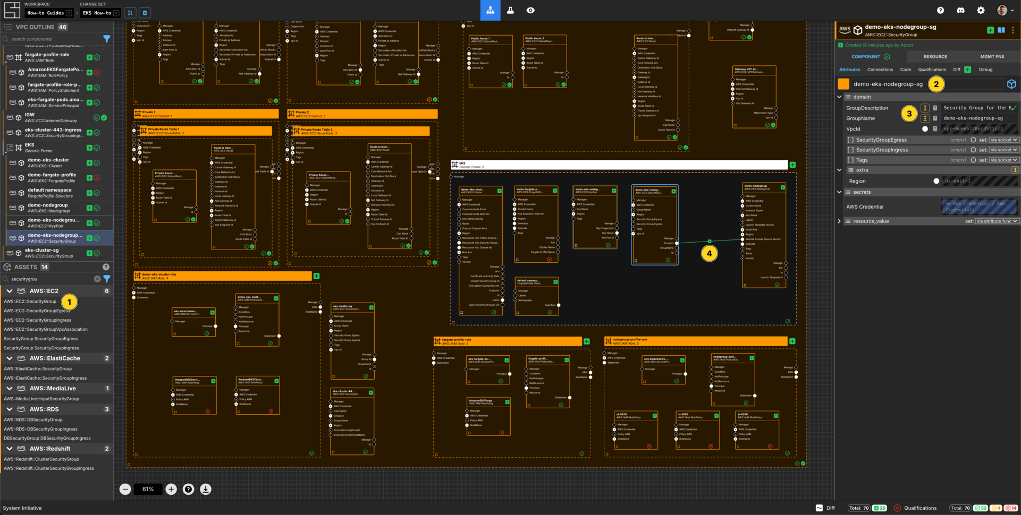1021x515 pixels.
Task: Click the red qualification icon on AmazonEKSFargatePo row
Action: (x=97, y=72)
